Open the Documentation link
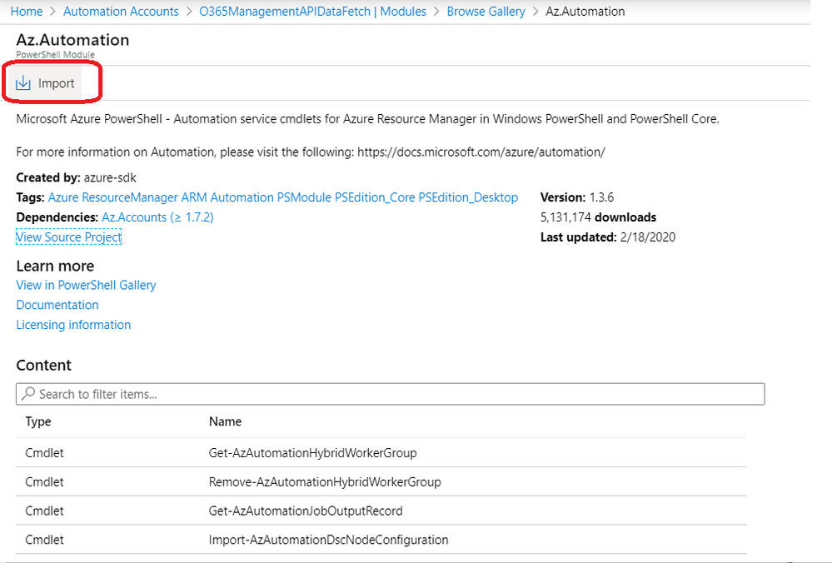 click(57, 305)
